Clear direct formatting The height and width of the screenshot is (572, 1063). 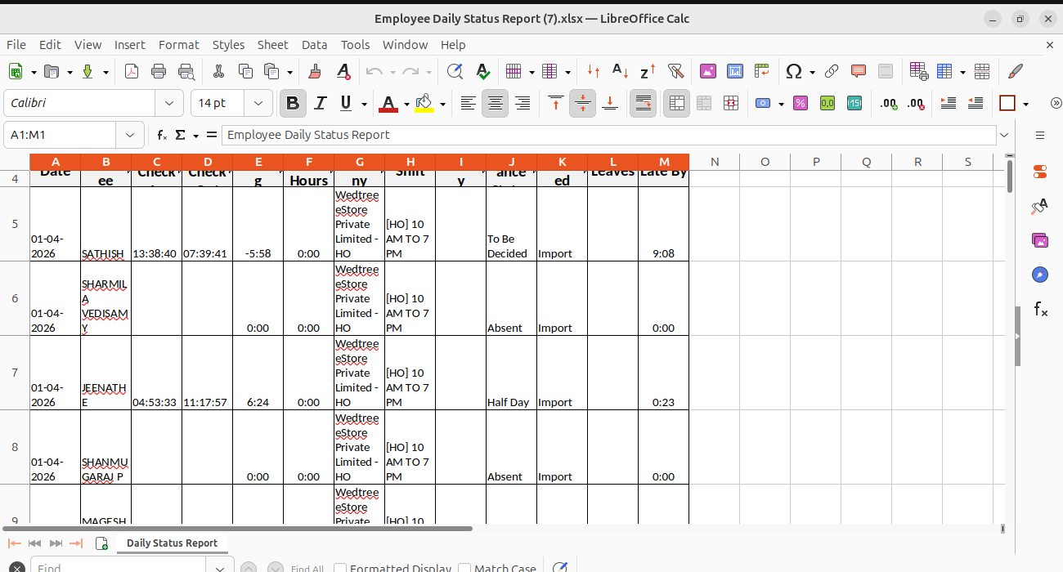pyautogui.click(x=343, y=71)
